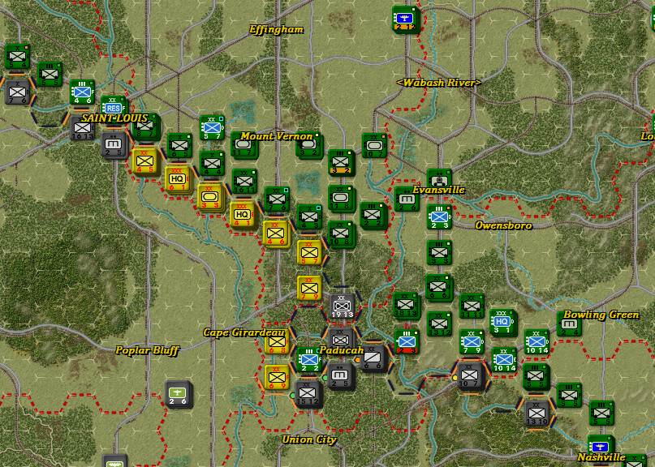The image size is (655, 467).
Task: Select the yellow artillery counter 3-3
Action: (x=209, y=197)
